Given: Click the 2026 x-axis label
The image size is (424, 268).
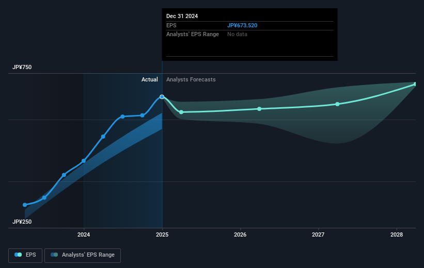Looking at the screenshot, I should [240, 234].
